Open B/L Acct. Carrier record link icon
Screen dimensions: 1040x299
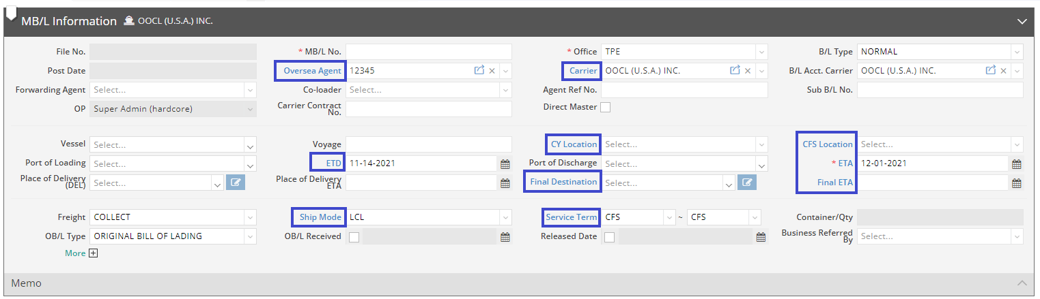coord(990,71)
